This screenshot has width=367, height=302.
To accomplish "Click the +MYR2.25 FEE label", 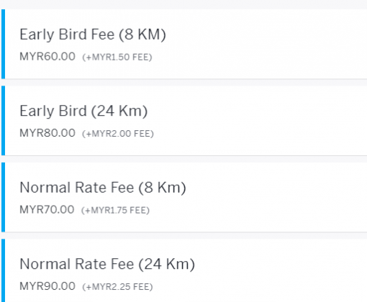I will click(x=117, y=287).
